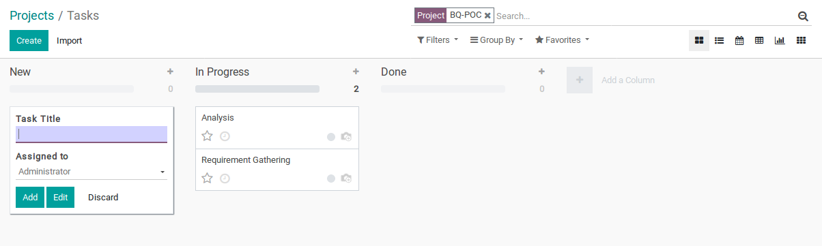Screen dimensions: 822x246
Task: Open the Graph view icon
Action: pos(779,41)
